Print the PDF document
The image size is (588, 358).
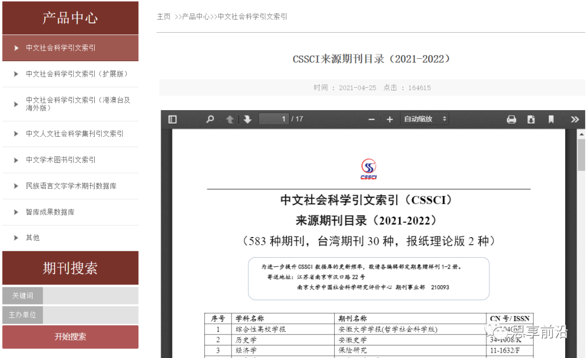point(511,119)
